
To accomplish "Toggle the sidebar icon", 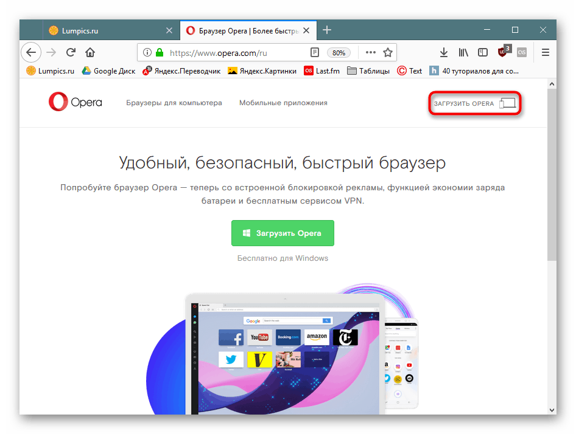I will [483, 52].
